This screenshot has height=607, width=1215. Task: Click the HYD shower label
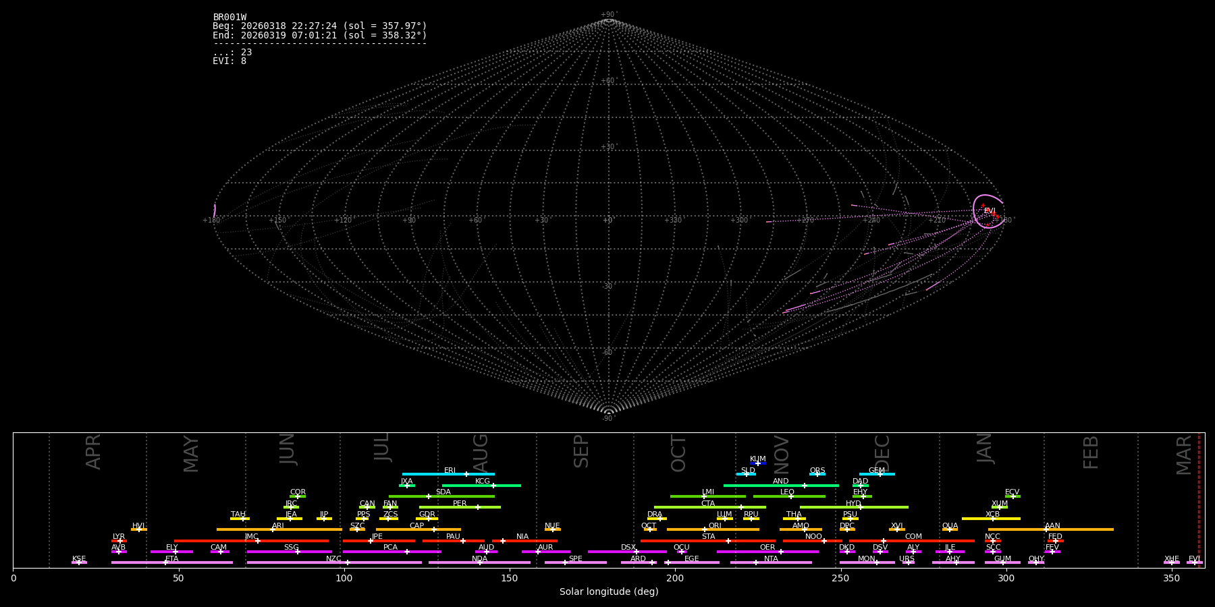coord(853,504)
